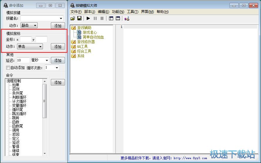Viewport: 261px width, 163px height.
Task: Click the 系统 folder icon
Action: click(x=73, y=56)
